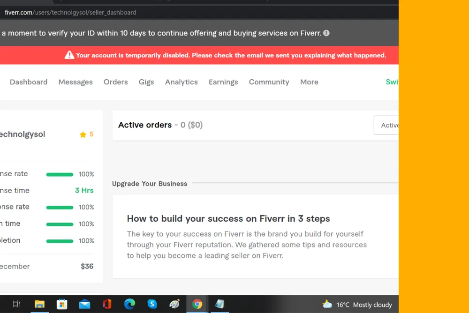Viewport: 469px width, 313px height.
Task: Go to the Dashboard tab
Action: point(29,82)
